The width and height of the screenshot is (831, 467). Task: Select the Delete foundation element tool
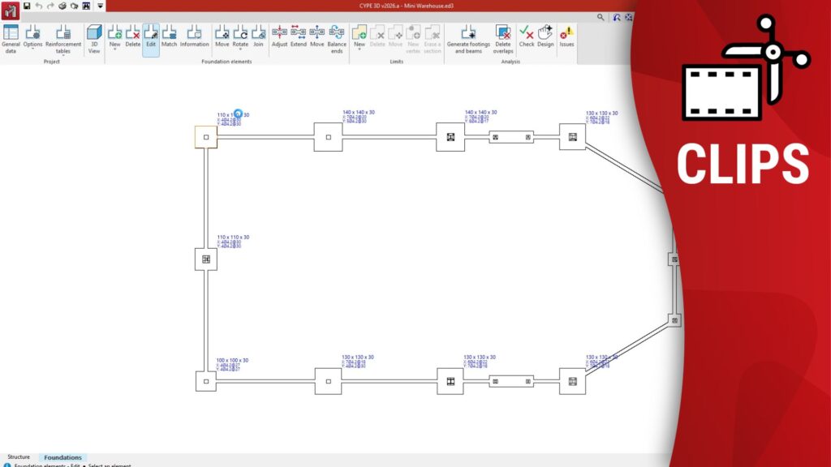point(132,36)
